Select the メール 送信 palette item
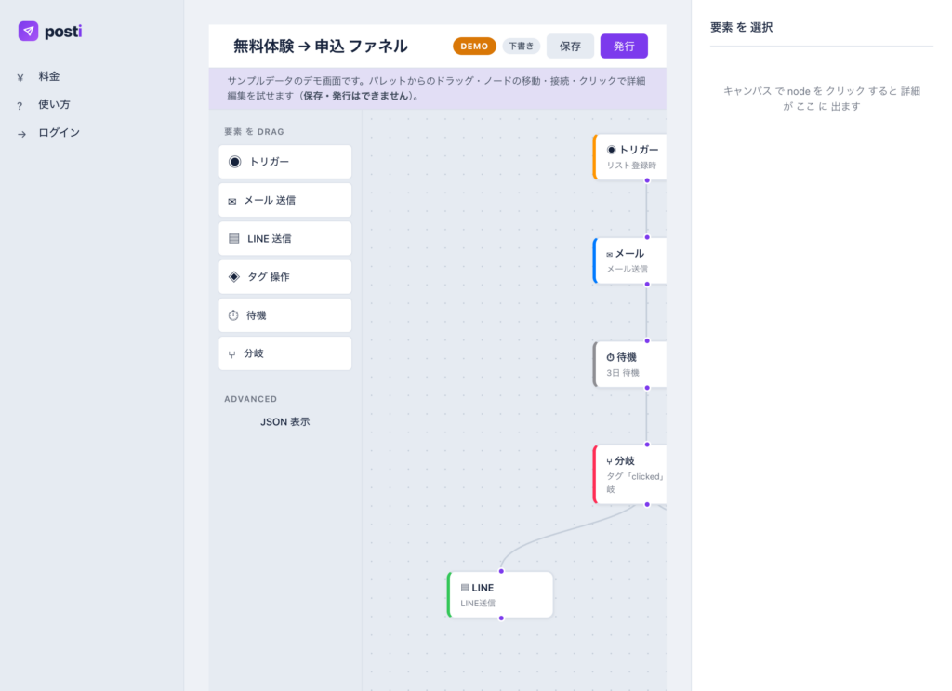Viewport: 952px width, 691px height. (284, 200)
